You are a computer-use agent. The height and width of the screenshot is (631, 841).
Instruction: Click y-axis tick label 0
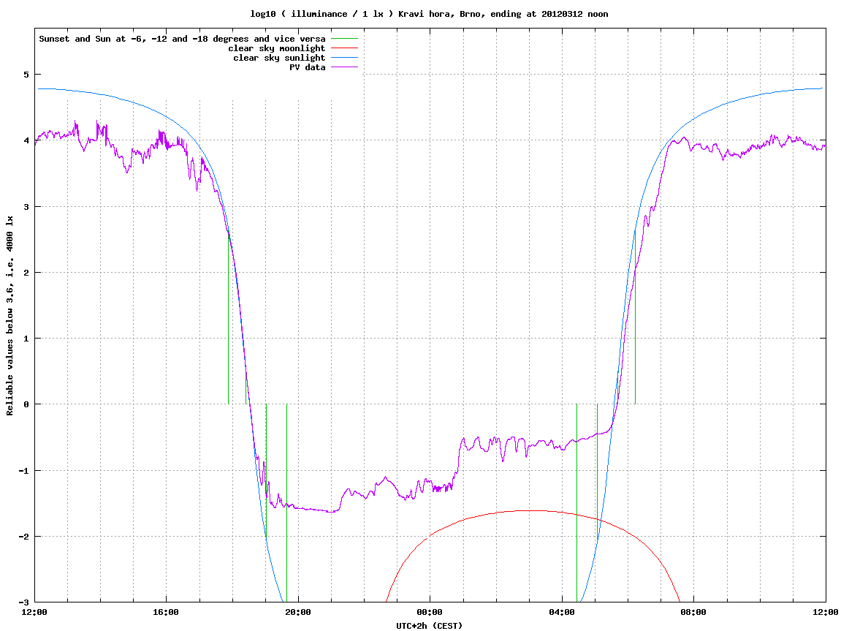pyautogui.click(x=26, y=404)
